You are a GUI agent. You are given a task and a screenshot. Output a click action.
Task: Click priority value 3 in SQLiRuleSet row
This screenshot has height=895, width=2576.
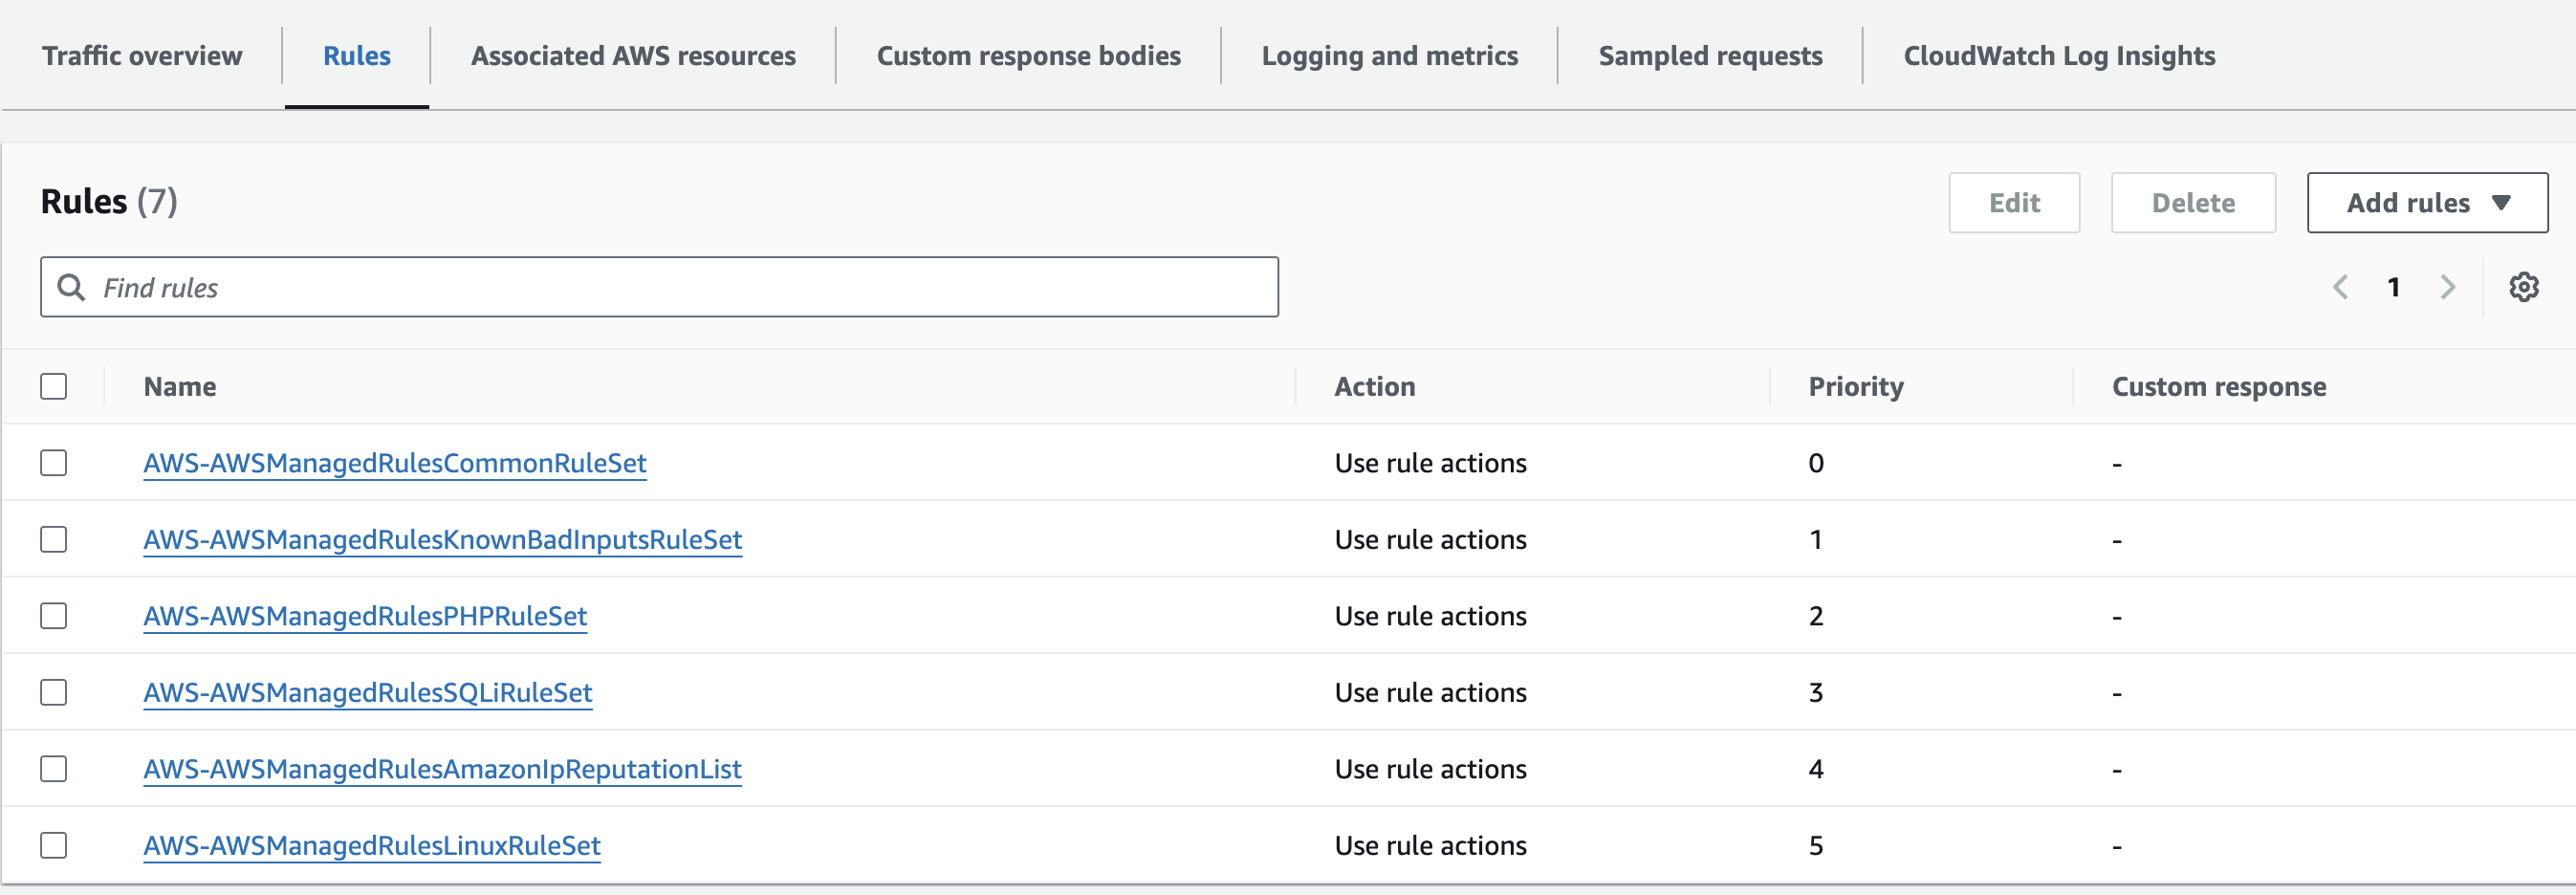[x=1816, y=692]
